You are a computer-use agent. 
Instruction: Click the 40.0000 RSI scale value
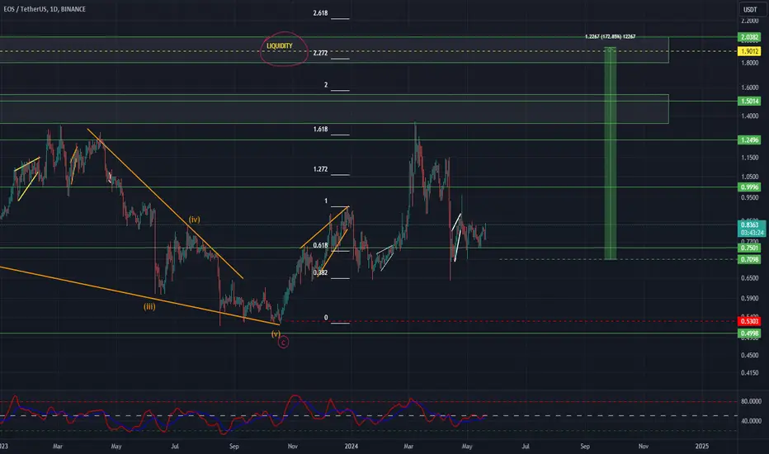click(751, 421)
